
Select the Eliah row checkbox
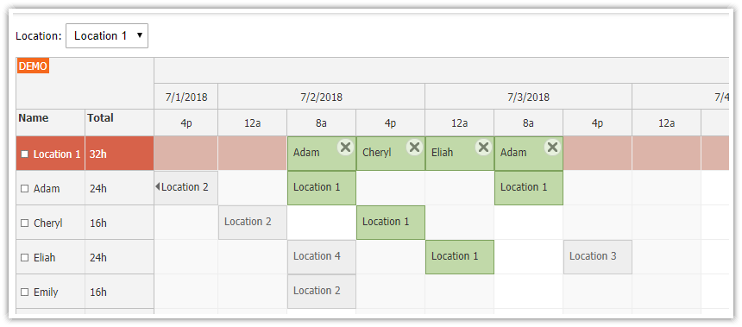pyautogui.click(x=25, y=257)
